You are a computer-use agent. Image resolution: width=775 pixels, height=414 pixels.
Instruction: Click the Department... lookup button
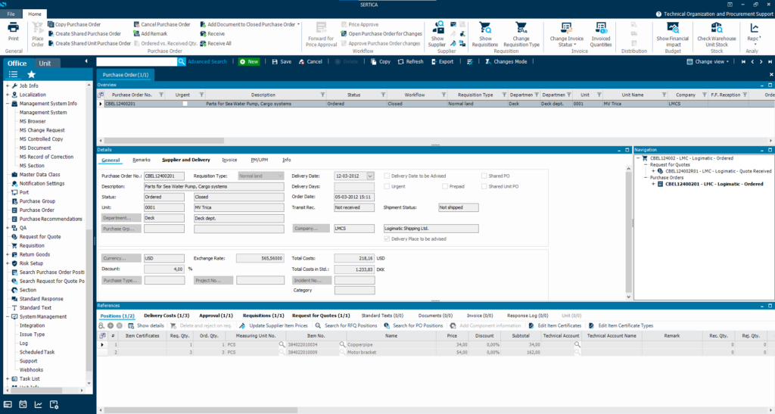click(121, 218)
